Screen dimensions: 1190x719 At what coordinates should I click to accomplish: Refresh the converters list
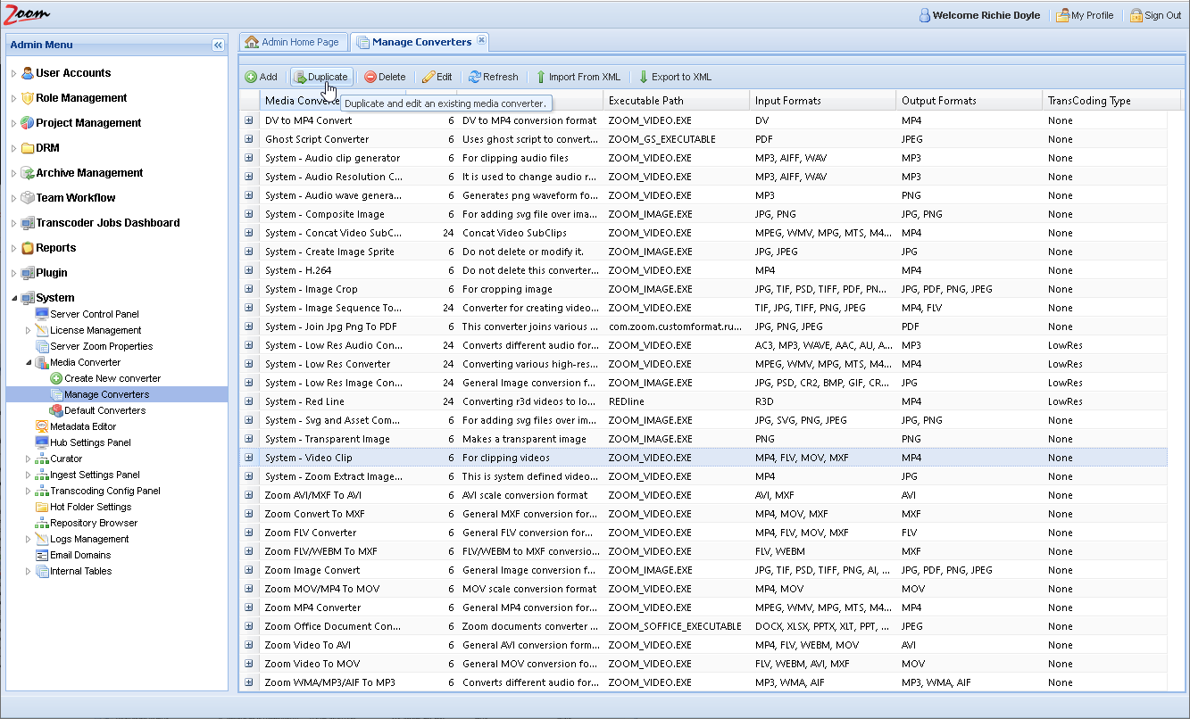click(x=493, y=77)
